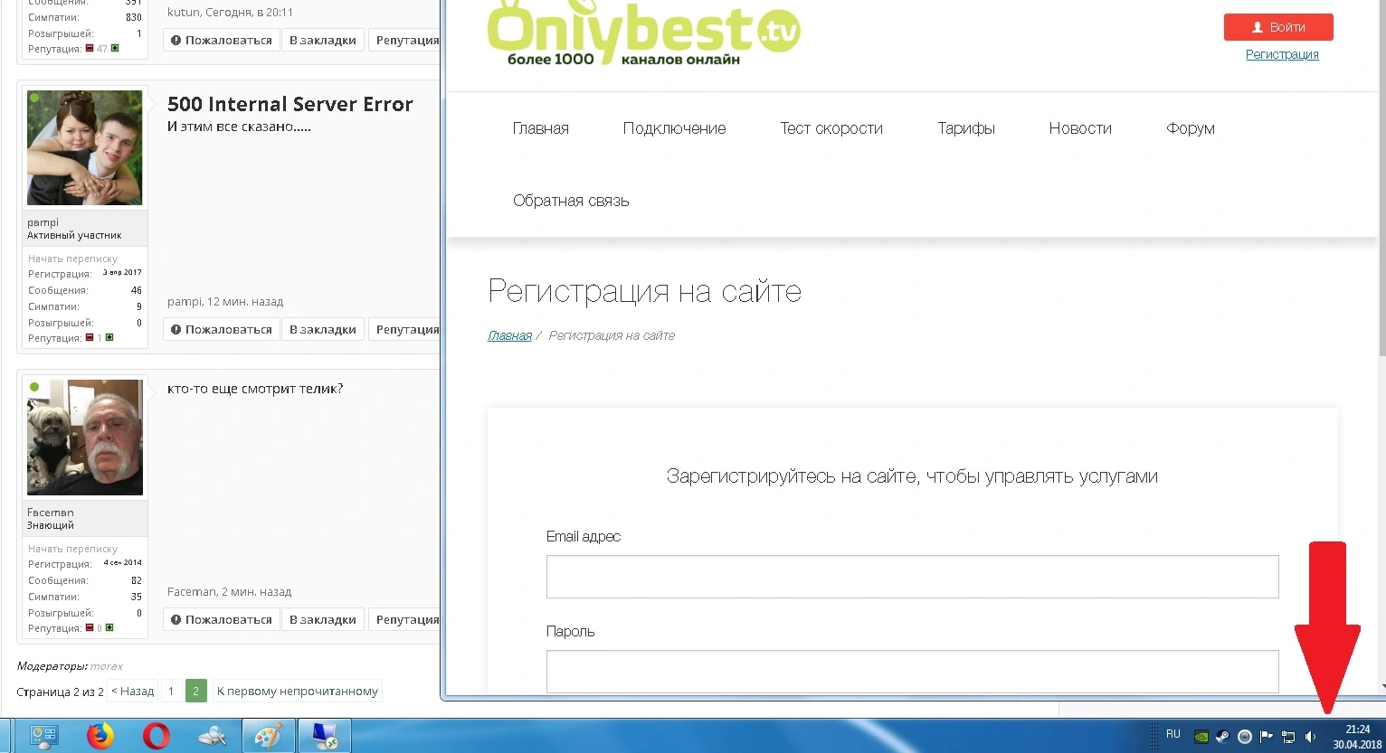Viewport: 1386px width, 753px height.
Task: Open Репутация for kutun's post
Action: pos(405,40)
